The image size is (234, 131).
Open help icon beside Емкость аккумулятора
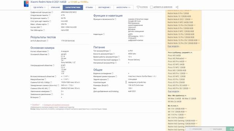pos(114,54)
